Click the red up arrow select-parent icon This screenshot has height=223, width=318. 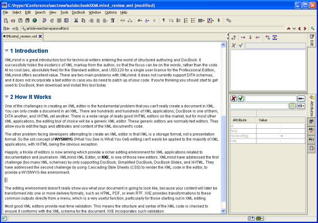point(289,29)
